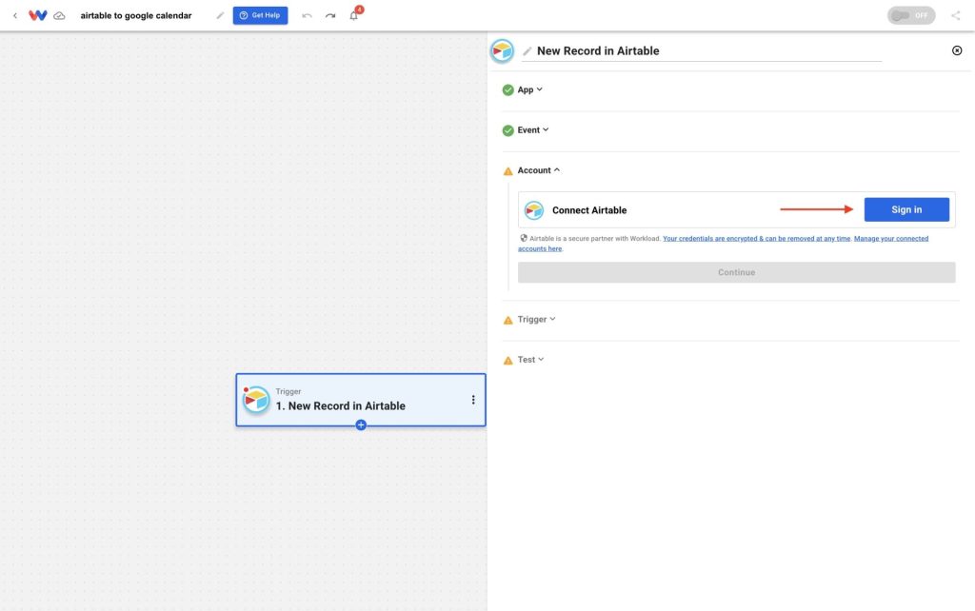Collapse the Account section
Image resolution: width=975 pixels, height=611 pixels.
(x=539, y=170)
